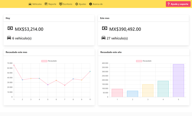
Task: Select the blue bar for month 2
Action: (133, 94)
